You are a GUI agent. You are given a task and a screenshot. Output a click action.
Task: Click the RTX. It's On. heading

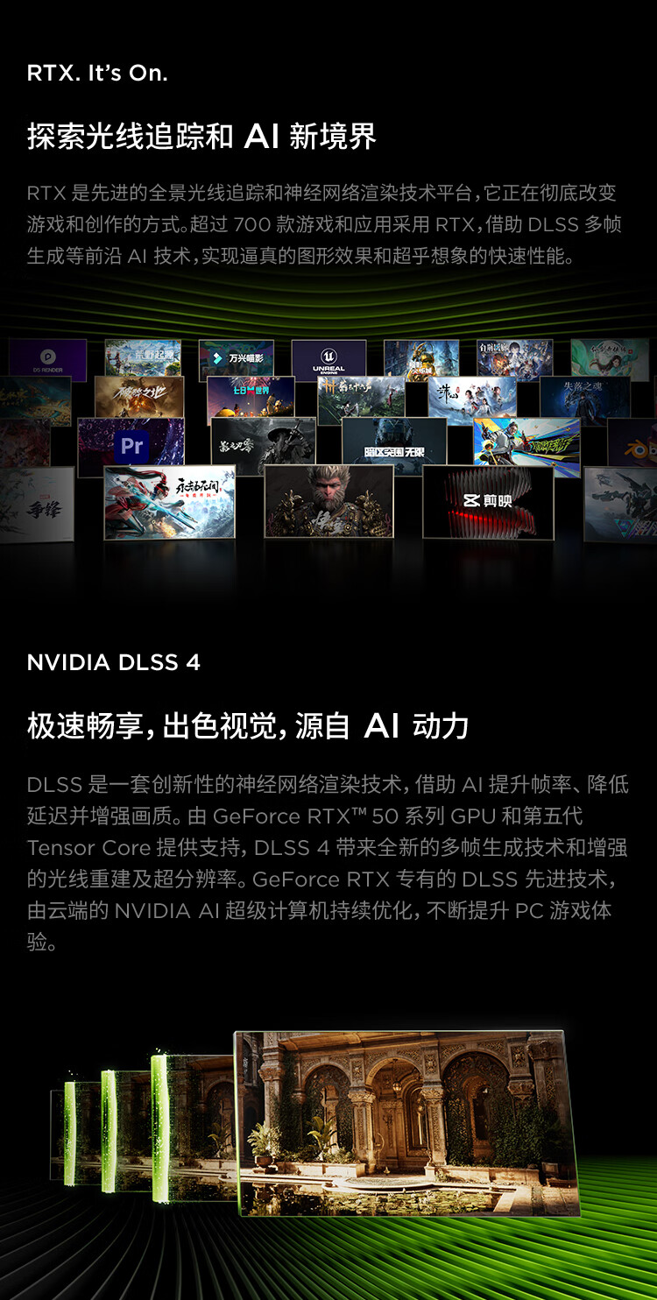[x=97, y=74]
